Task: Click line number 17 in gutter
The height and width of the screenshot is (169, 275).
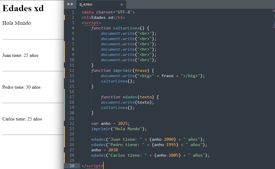Action: [x=72, y=97]
